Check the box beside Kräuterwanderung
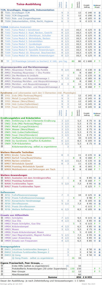This screenshot has width=102, height=285. pyautogui.click(x=2, y=146)
